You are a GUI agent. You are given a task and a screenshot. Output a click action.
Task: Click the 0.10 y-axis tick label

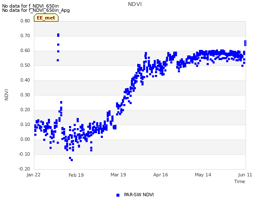tap(25, 124)
